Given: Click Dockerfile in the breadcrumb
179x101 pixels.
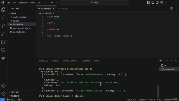Looking at the screenshot, I should point(47,13).
